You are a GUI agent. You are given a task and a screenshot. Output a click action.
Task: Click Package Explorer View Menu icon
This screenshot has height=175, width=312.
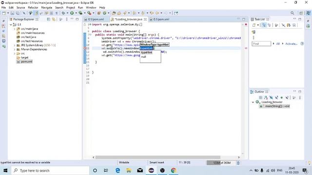click(x=67, y=19)
